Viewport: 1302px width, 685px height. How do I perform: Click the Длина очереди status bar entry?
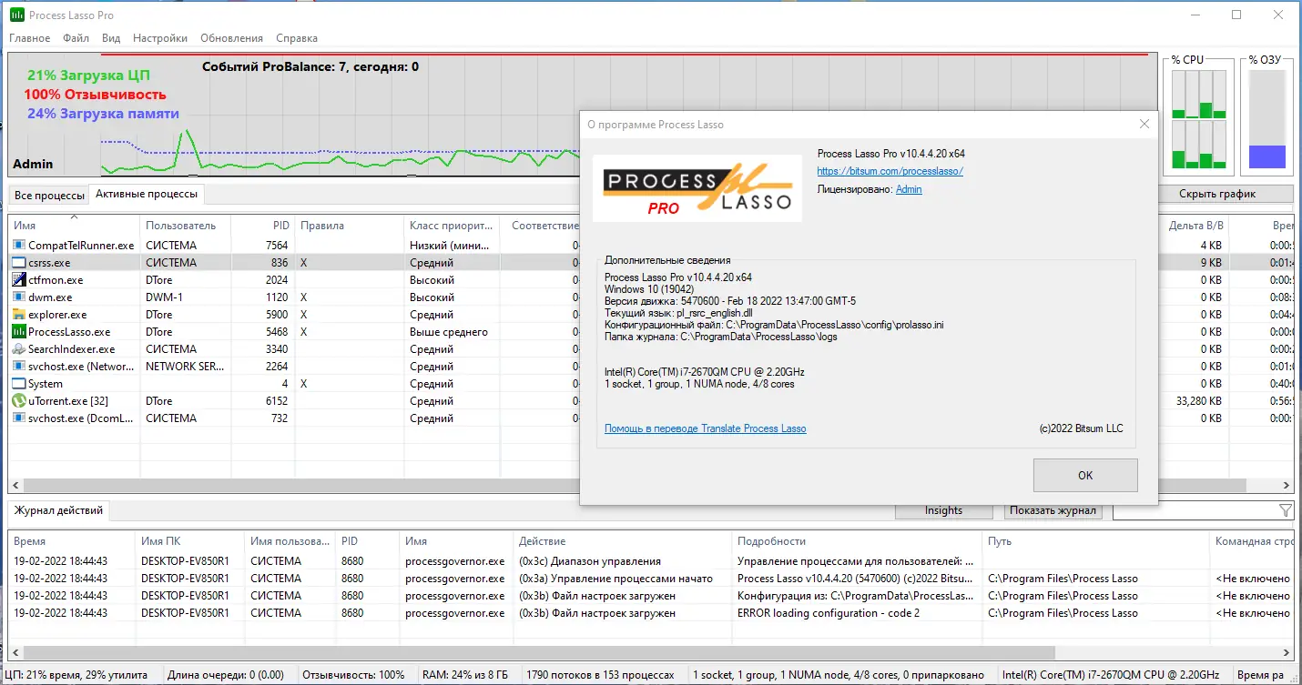225,675
